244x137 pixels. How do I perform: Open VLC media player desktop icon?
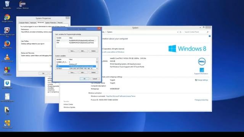click(7, 58)
